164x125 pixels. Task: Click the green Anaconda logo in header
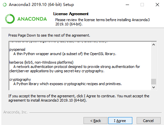click(x=10, y=19)
